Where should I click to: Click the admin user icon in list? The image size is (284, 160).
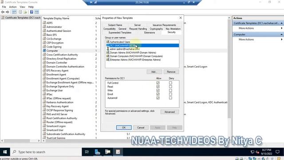(108, 49)
